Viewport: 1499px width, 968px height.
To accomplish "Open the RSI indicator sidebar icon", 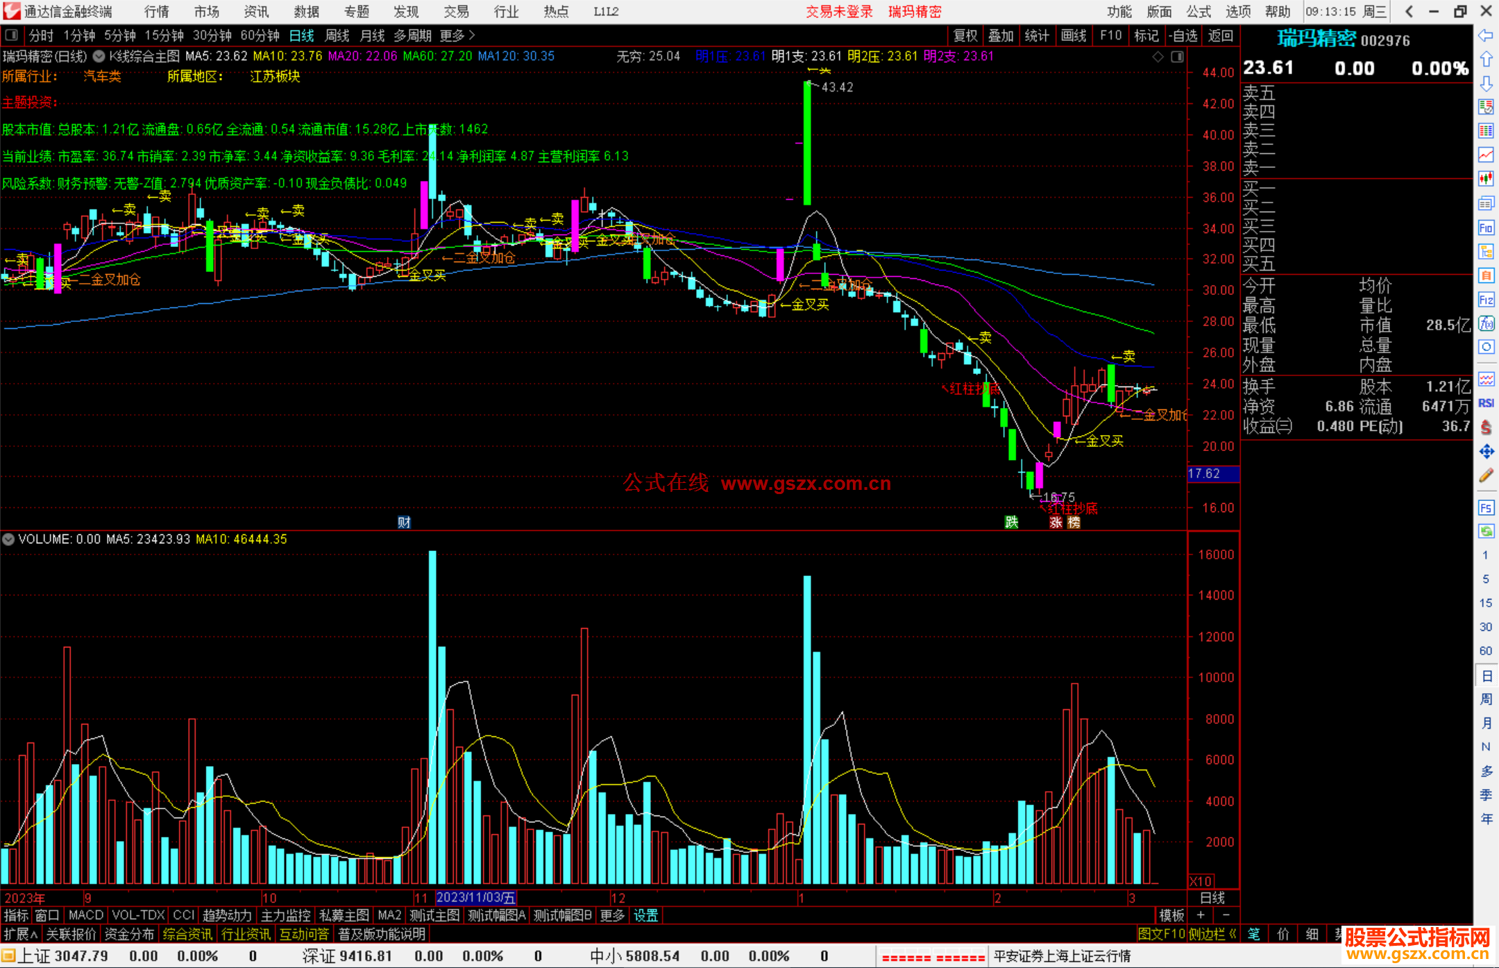I will pyautogui.click(x=1486, y=403).
